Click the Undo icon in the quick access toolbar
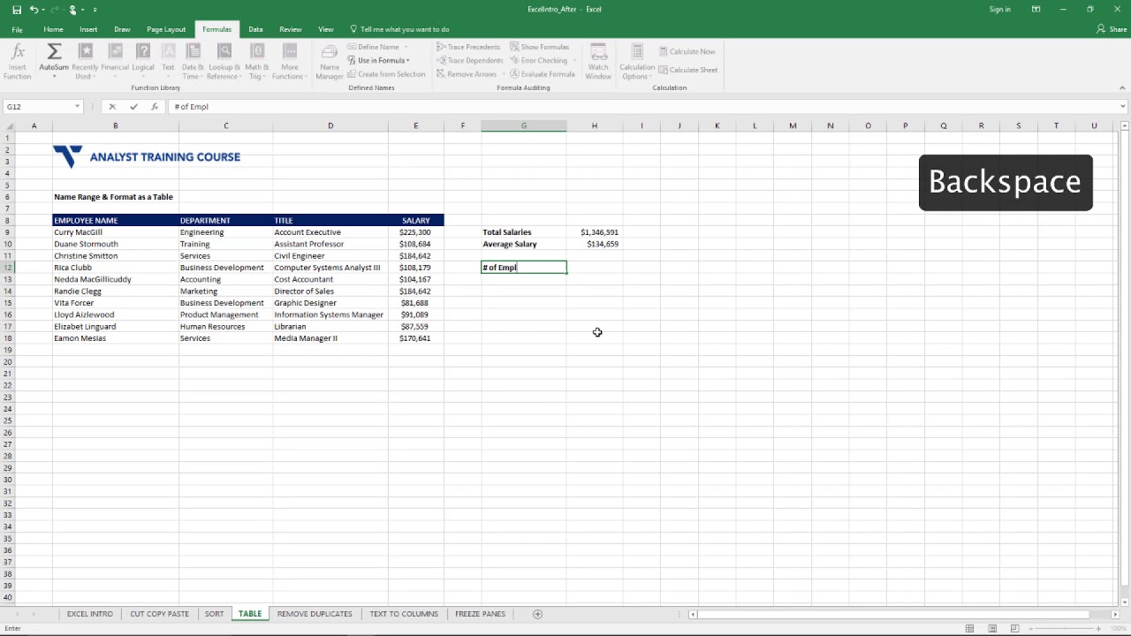The width and height of the screenshot is (1131, 636). point(34,9)
